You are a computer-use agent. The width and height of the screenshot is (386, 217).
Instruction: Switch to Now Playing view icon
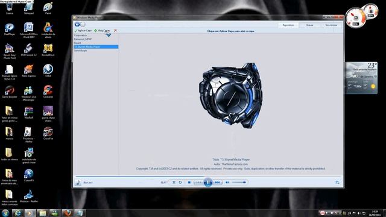coord(337,182)
